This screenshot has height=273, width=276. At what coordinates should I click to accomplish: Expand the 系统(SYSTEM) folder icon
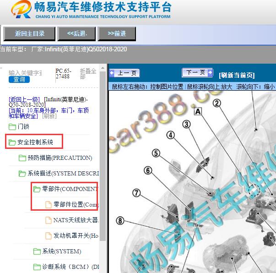click(x=37, y=251)
